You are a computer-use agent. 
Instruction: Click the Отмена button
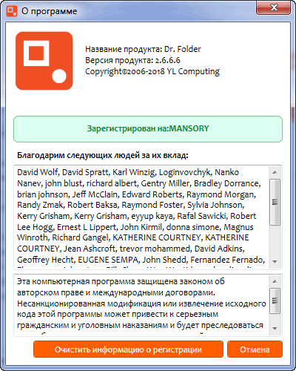[255, 349]
